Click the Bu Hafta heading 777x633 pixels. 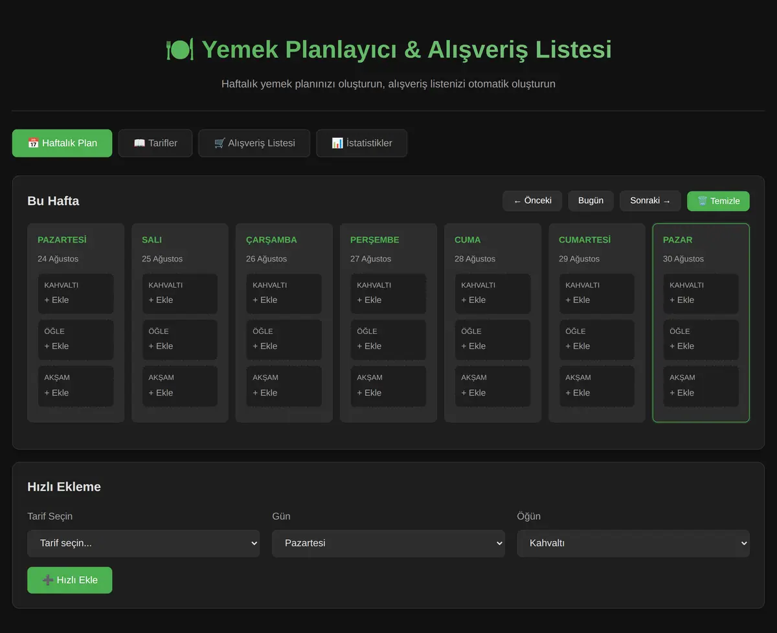[x=53, y=201]
